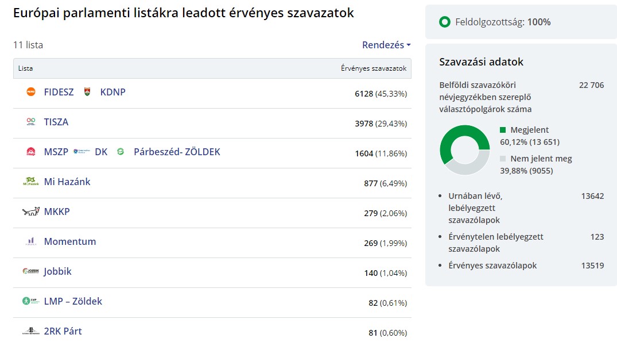Click the Lista column header
The height and width of the screenshot is (342, 617).
[26, 68]
